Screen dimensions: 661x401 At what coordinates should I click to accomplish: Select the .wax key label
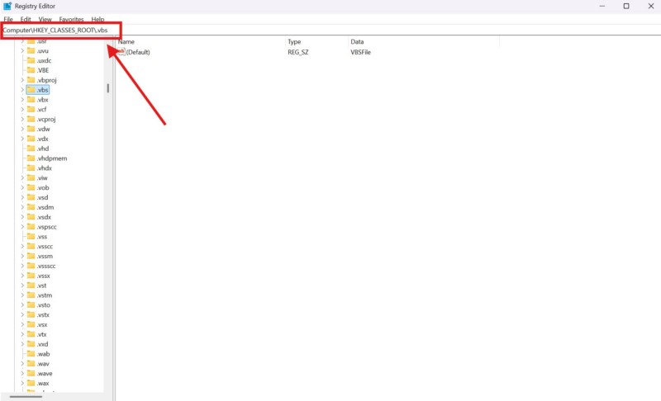pyautogui.click(x=43, y=384)
